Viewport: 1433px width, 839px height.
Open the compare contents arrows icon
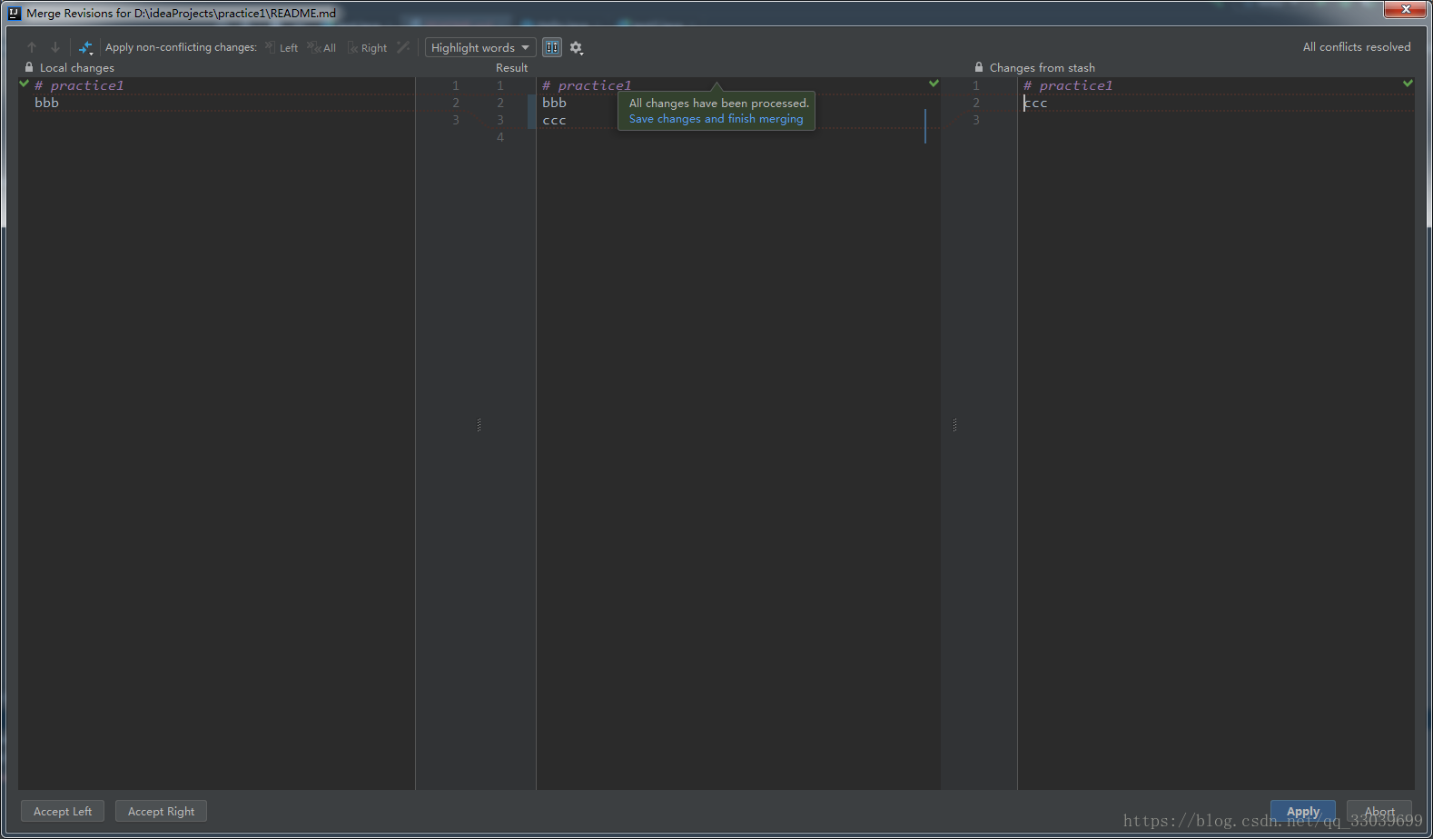(x=85, y=47)
